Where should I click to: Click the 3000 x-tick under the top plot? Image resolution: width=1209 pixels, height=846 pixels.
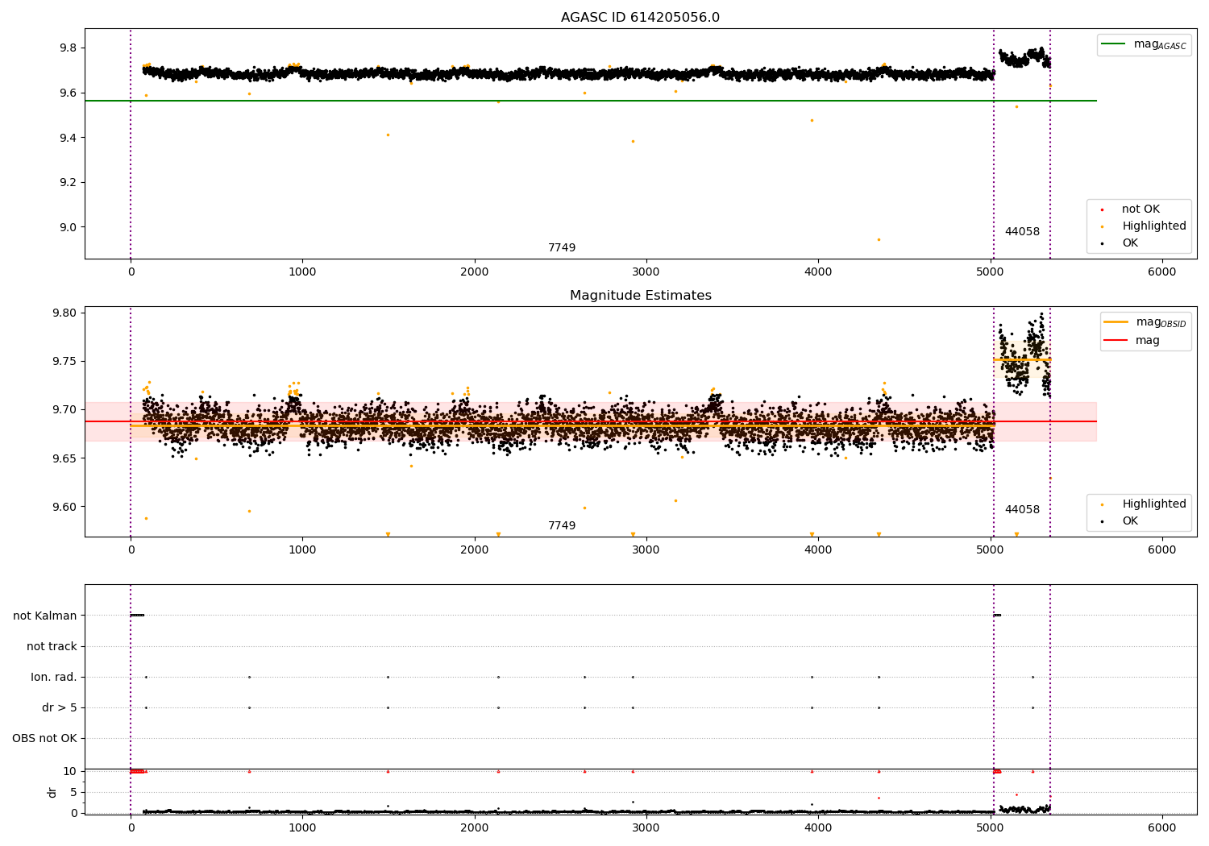646,272
